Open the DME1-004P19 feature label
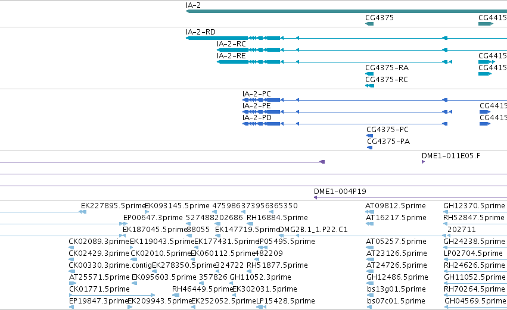This screenshot has height=310, width=507. pos(340,192)
